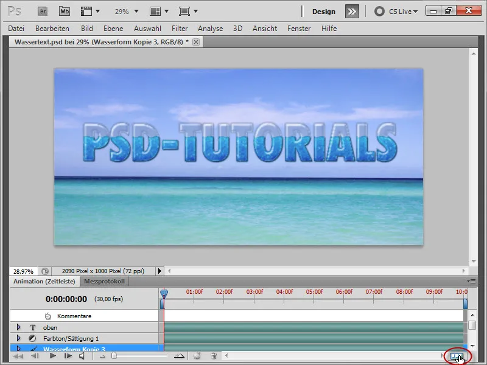Viewport: 487px width, 365px height.
Task: Expand Farbton/Sättigung 1 layer properties
Action: (x=19, y=338)
